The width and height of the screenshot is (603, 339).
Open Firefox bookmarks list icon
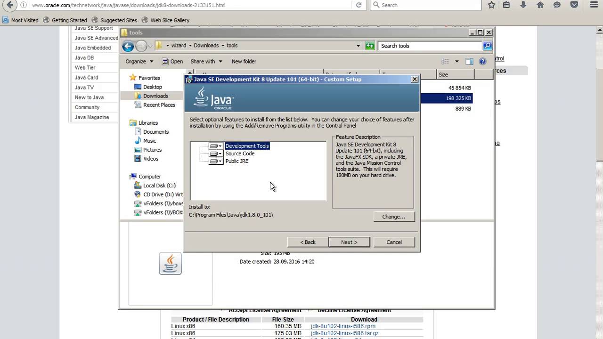506,5
